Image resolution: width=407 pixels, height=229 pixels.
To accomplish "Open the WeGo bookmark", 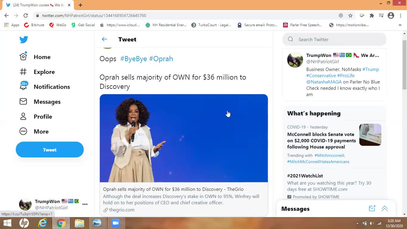I will [x=58, y=25].
